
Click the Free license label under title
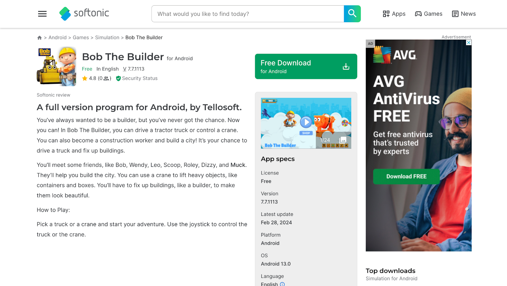[87, 69]
